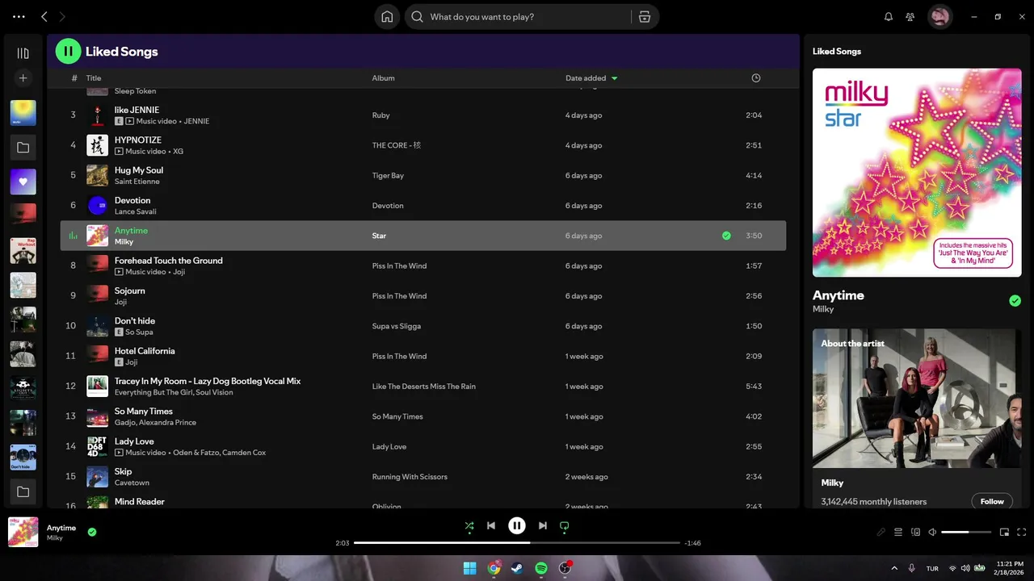The height and width of the screenshot is (581, 1034).
Task: Open TUR language indicator in tray
Action: (932, 568)
